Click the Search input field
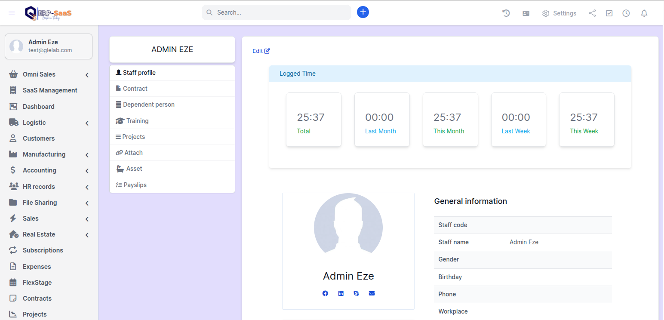664x320 pixels. tap(277, 12)
